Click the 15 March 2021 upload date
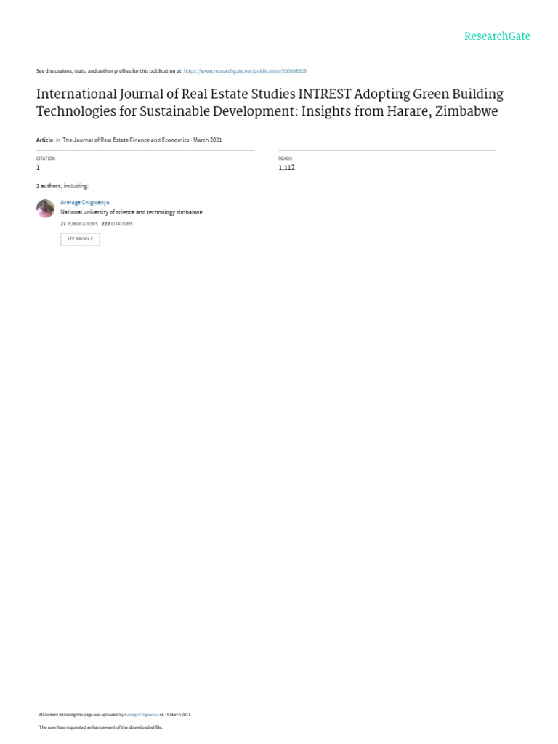This screenshot has height=744, width=558. [177, 715]
